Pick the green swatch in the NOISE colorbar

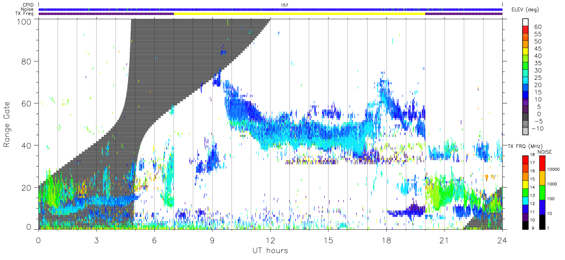542,192
